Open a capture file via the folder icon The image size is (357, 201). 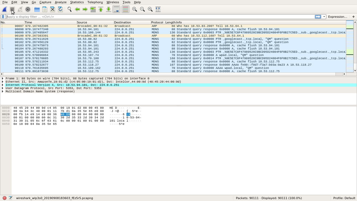[37, 9]
